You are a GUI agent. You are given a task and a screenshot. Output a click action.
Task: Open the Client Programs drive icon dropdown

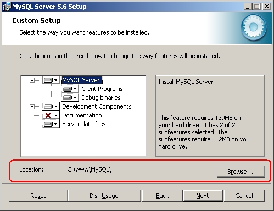70,89
